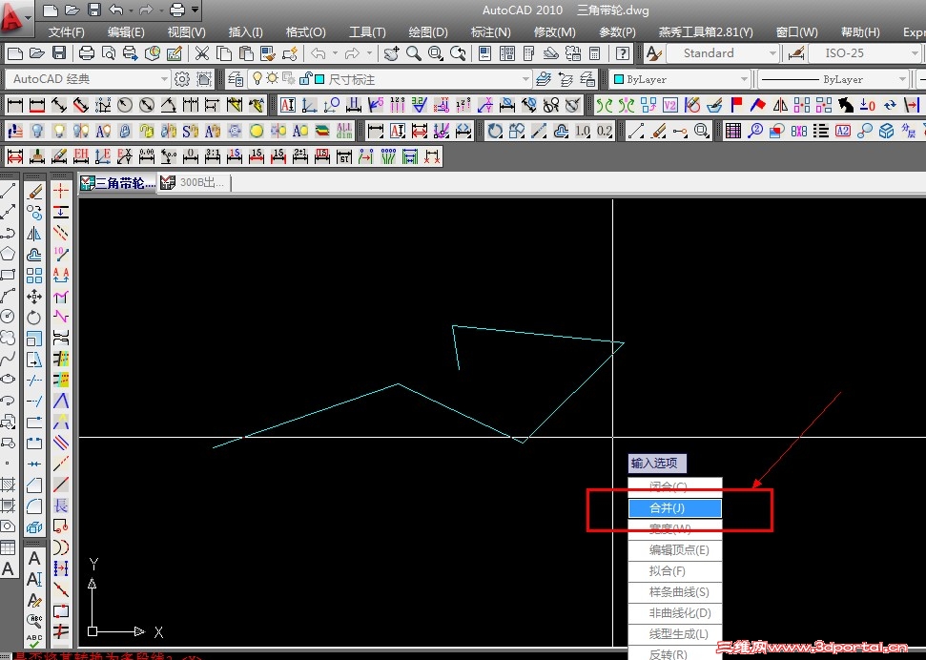Image resolution: width=926 pixels, height=660 pixels.
Task: Select the Erase tool in Modify toolbar
Action: [x=34, y=192]
